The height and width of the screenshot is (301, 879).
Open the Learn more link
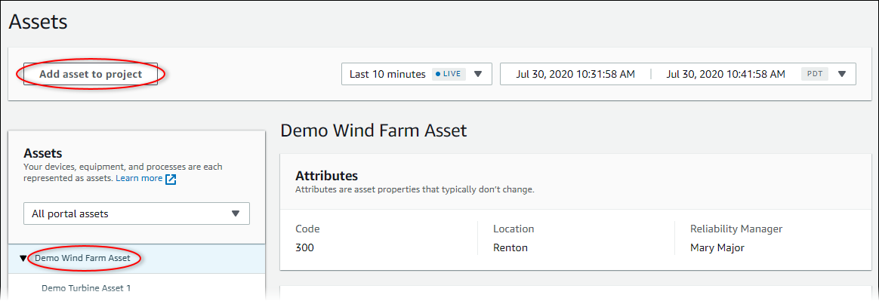point(139,178)
